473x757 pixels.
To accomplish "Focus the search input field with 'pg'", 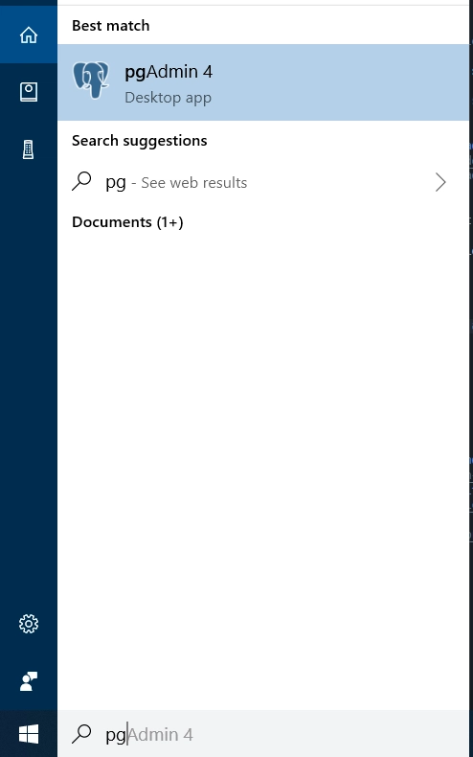I will pyautogui.click(x=263, y=734).
